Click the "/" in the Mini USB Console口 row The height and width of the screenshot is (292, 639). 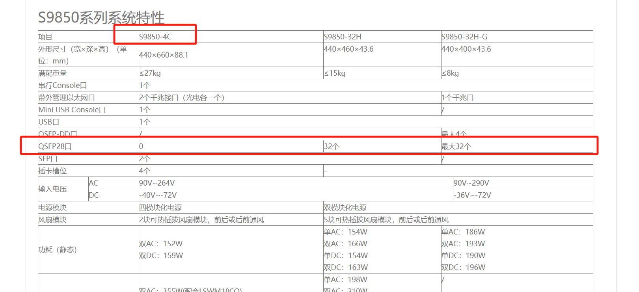(443, 110)
